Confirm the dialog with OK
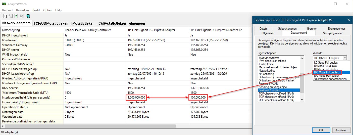Screen dimensions: 353x135 tap(321, 130)
